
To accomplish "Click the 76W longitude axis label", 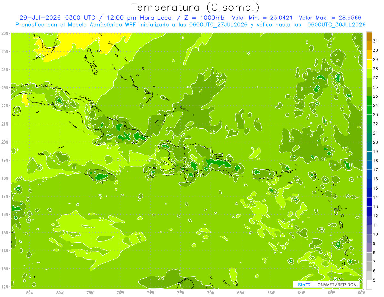I will coord(120,293).
